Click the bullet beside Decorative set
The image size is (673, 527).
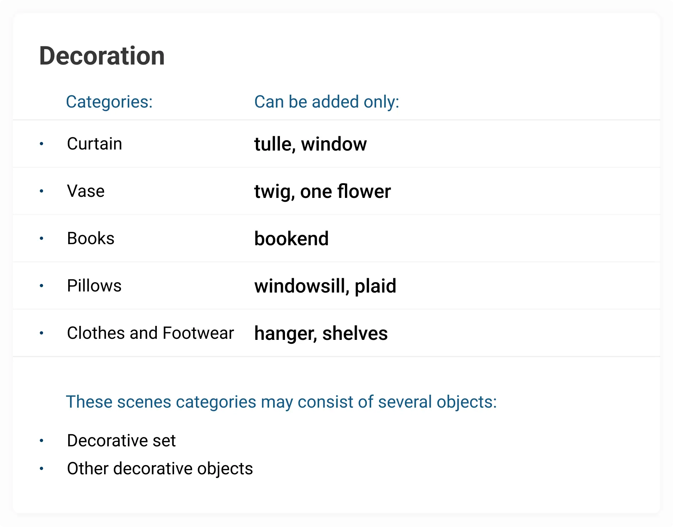click(42, 441)
